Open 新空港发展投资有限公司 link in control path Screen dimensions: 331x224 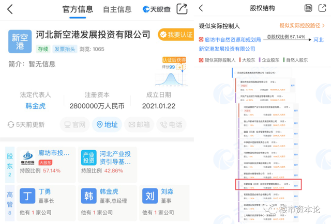tap(227, 49)
